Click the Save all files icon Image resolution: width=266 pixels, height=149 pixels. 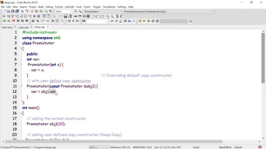[x=17, y=11]
